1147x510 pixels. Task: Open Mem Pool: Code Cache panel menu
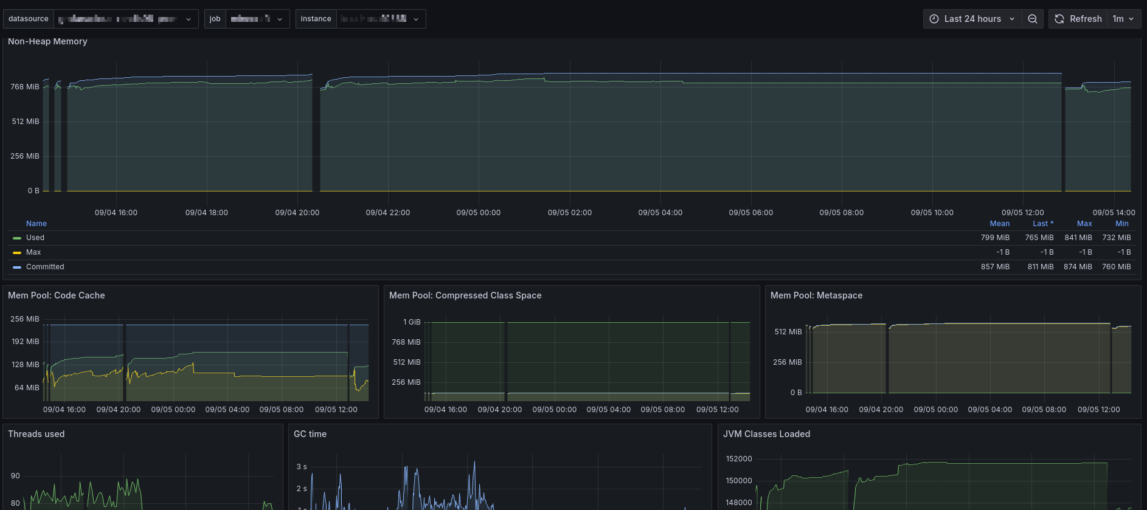point(57,295)
